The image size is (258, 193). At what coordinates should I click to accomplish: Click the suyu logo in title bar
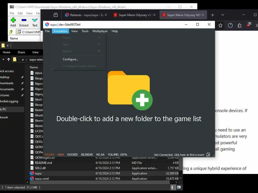tap(47, 24)
